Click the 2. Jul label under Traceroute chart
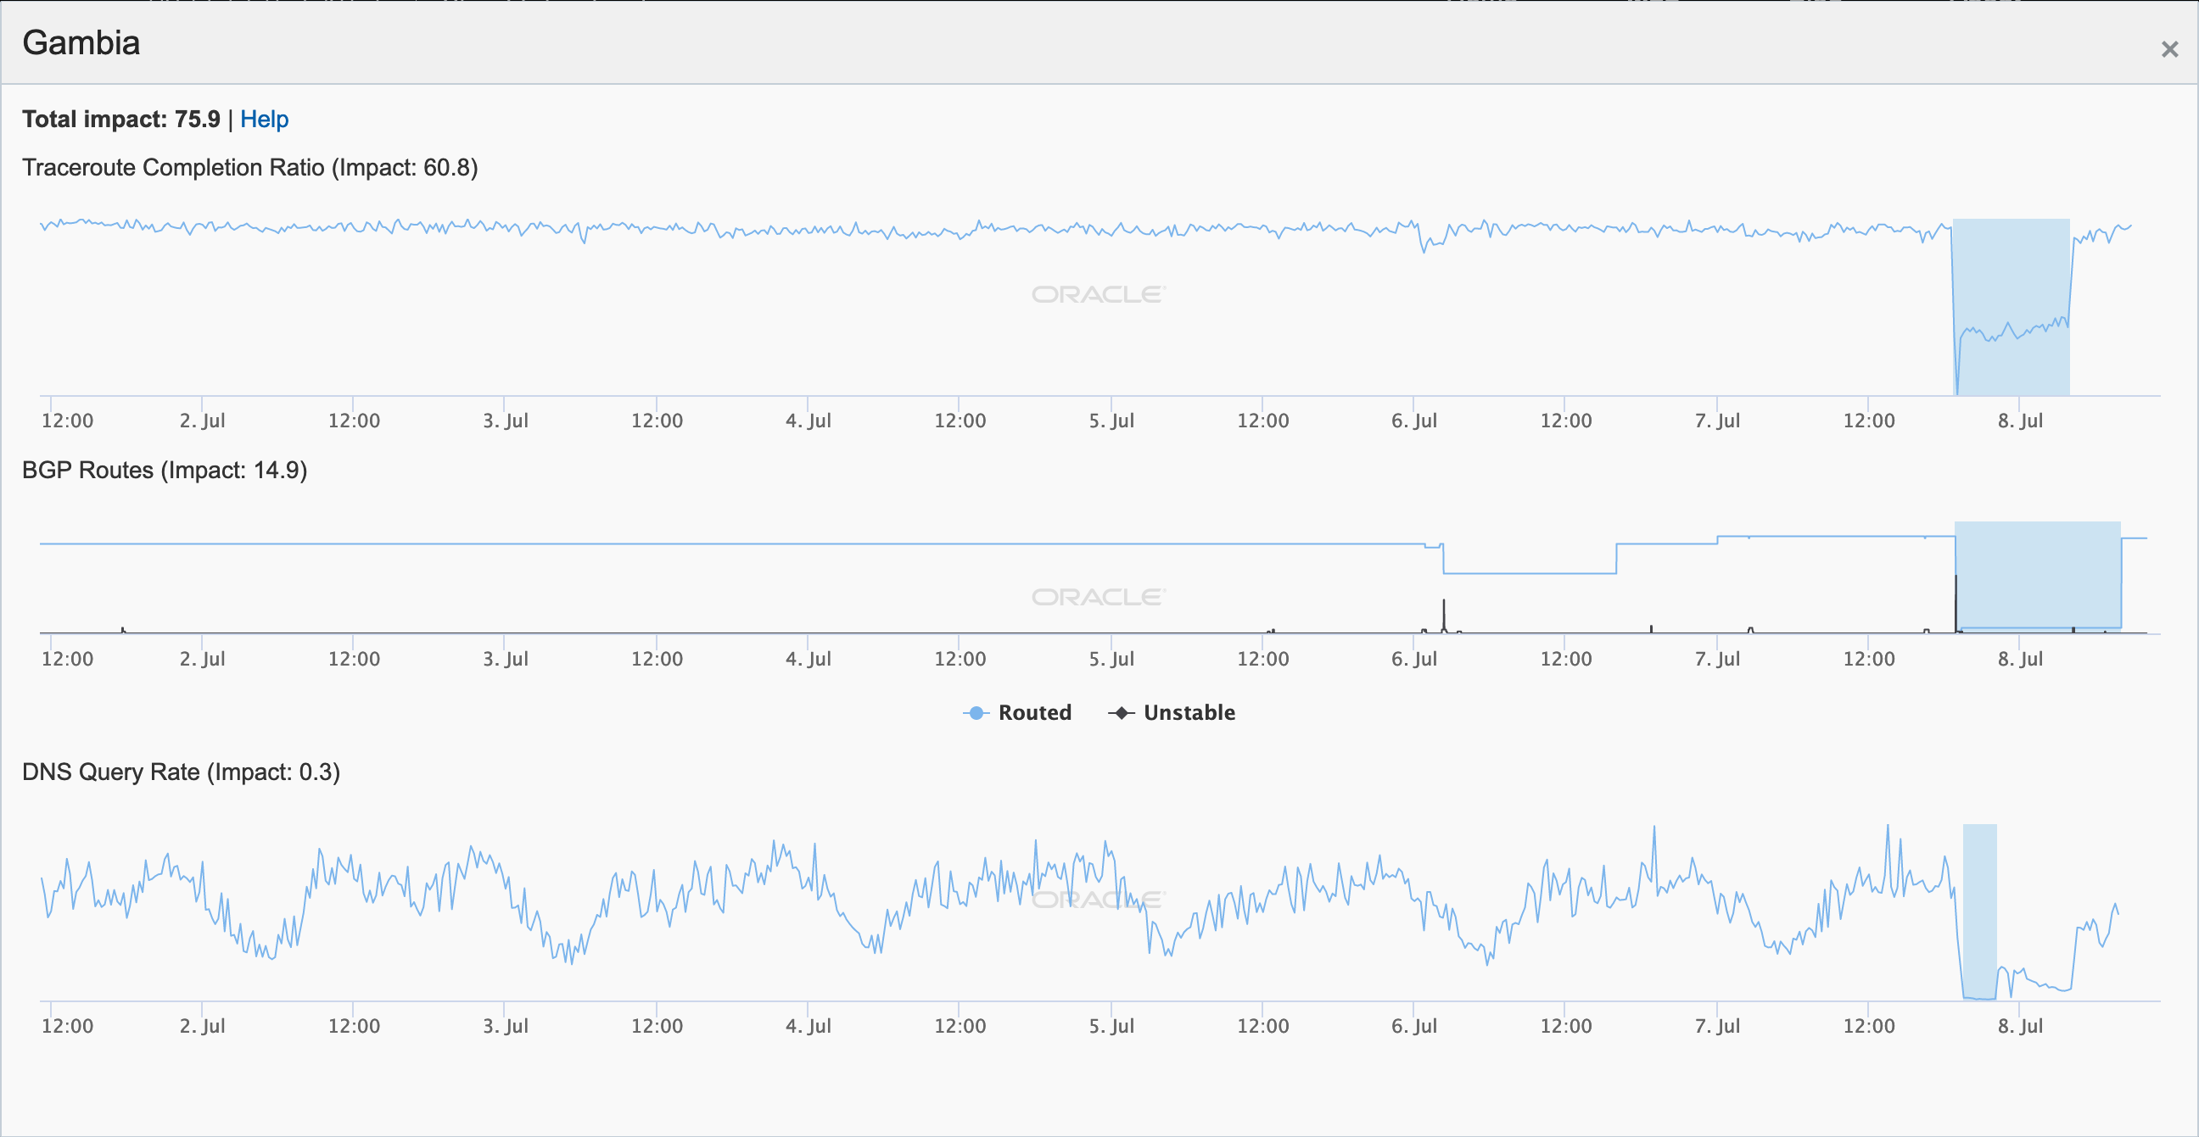Screen dimensions: 2199x1137 pos(202,421)
